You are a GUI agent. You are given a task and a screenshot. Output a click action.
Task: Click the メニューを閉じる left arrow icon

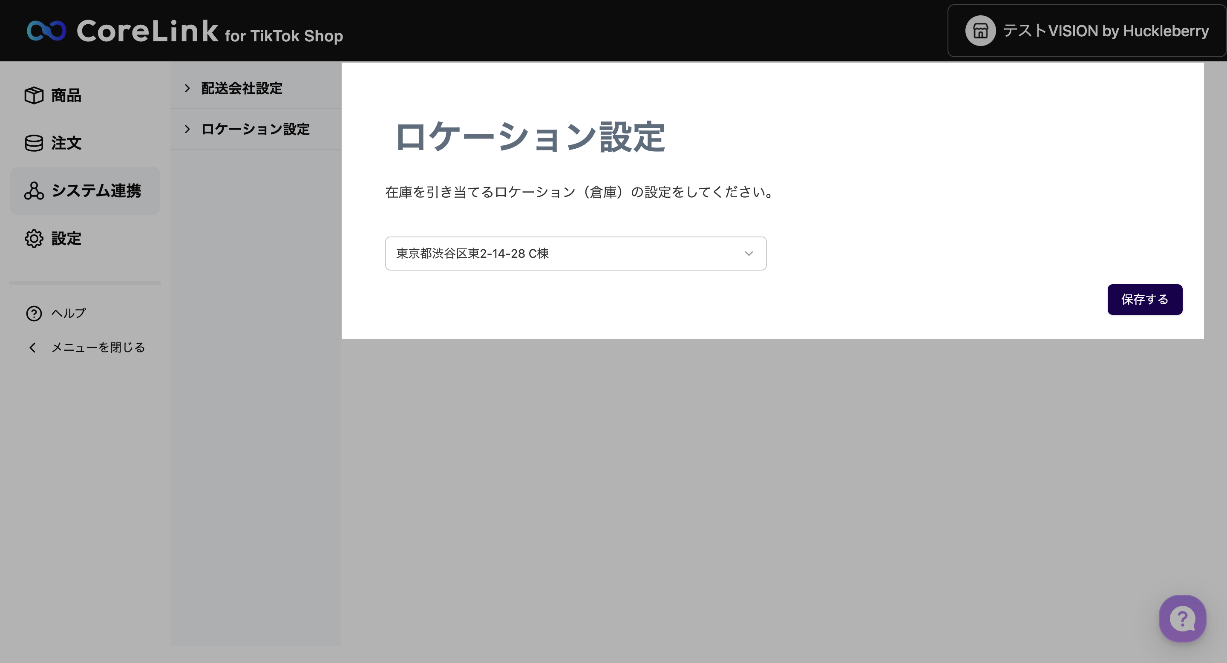point(32,348)
